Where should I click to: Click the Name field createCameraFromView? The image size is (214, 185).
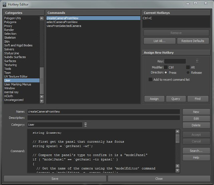pos(104,111)
